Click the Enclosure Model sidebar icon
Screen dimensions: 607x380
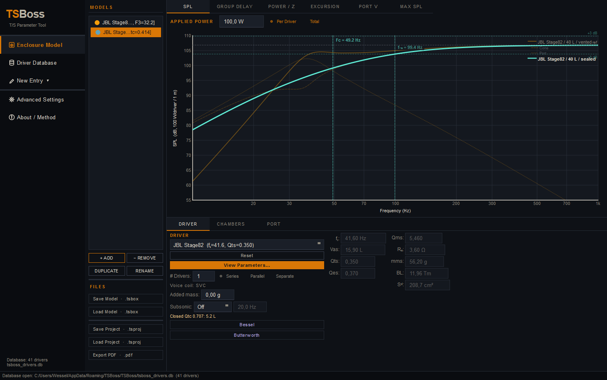(12, 45)
